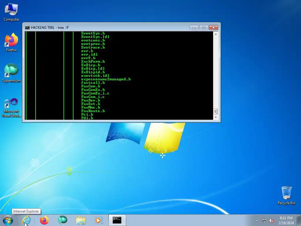This screenshot has width=301, height=226.
Task: Click the muted volume tray icon
Action: click(x=271, y=221)
